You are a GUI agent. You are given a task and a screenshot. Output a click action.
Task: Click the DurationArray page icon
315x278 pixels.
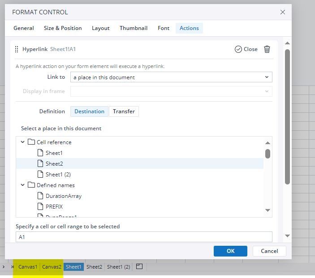click(x=40, y=196)
